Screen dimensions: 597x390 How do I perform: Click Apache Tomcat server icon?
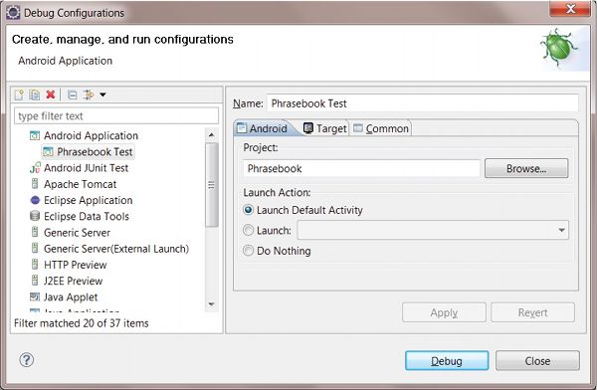35,184
